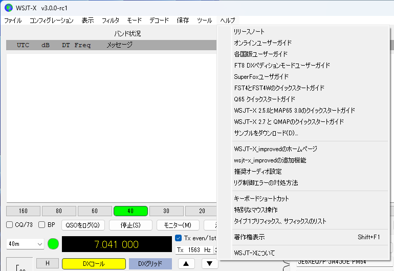394x271 pixels.
Task: Open WSJT-X 2.7 と QMAP quick start guide
Action: pos(303,122)
